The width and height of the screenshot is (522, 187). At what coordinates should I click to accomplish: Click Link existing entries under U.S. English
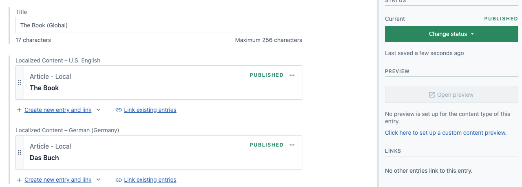point(150,110)
